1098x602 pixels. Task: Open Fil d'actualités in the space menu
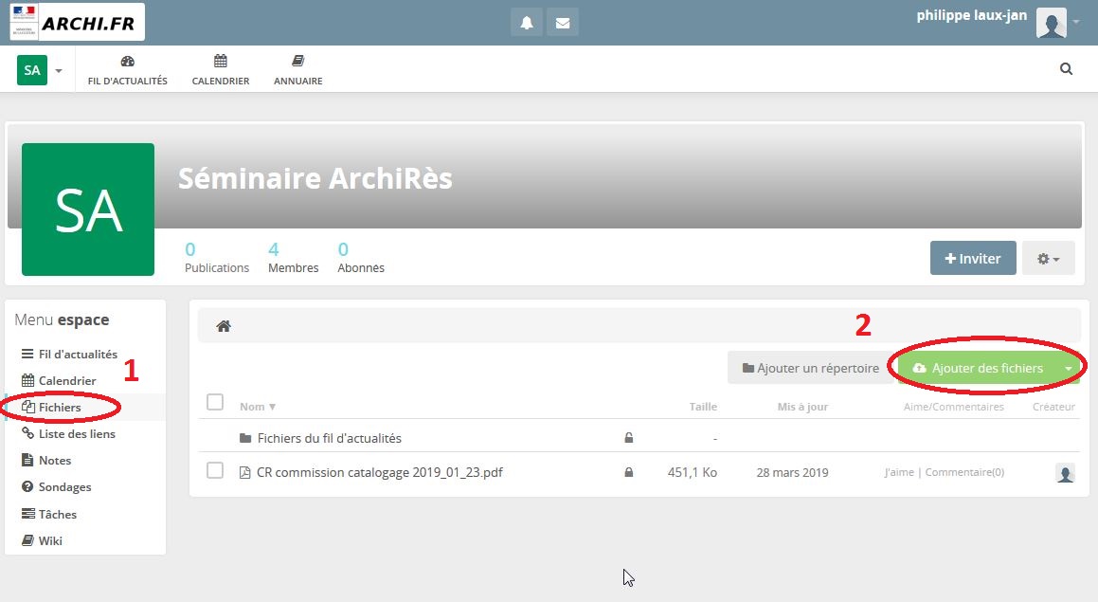(x=69, y=354)
